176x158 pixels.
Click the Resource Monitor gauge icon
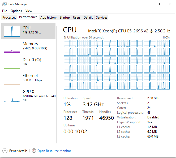pos(34,151)
